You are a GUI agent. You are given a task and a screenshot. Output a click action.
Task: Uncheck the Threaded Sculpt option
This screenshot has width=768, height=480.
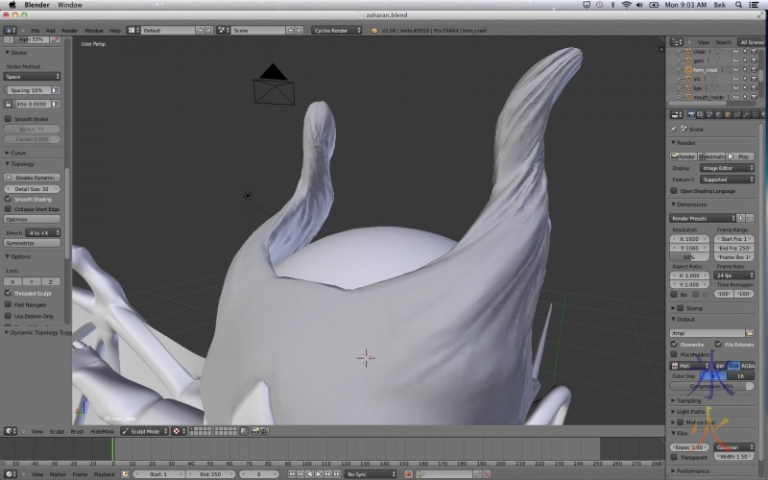9,293
